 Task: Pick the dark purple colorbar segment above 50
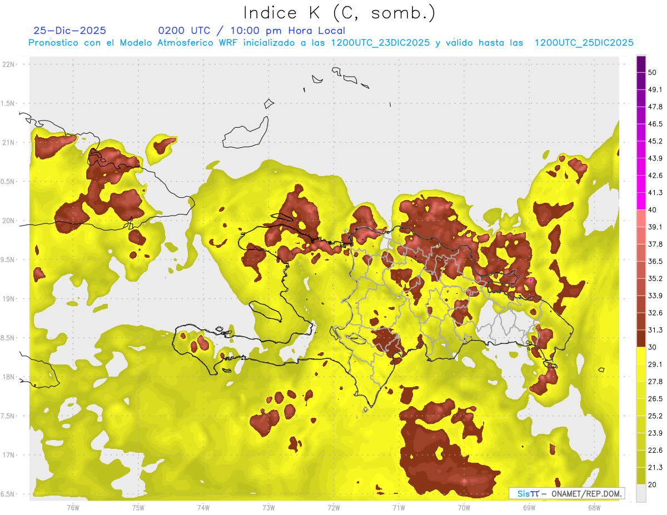click(x=641, y=64)
